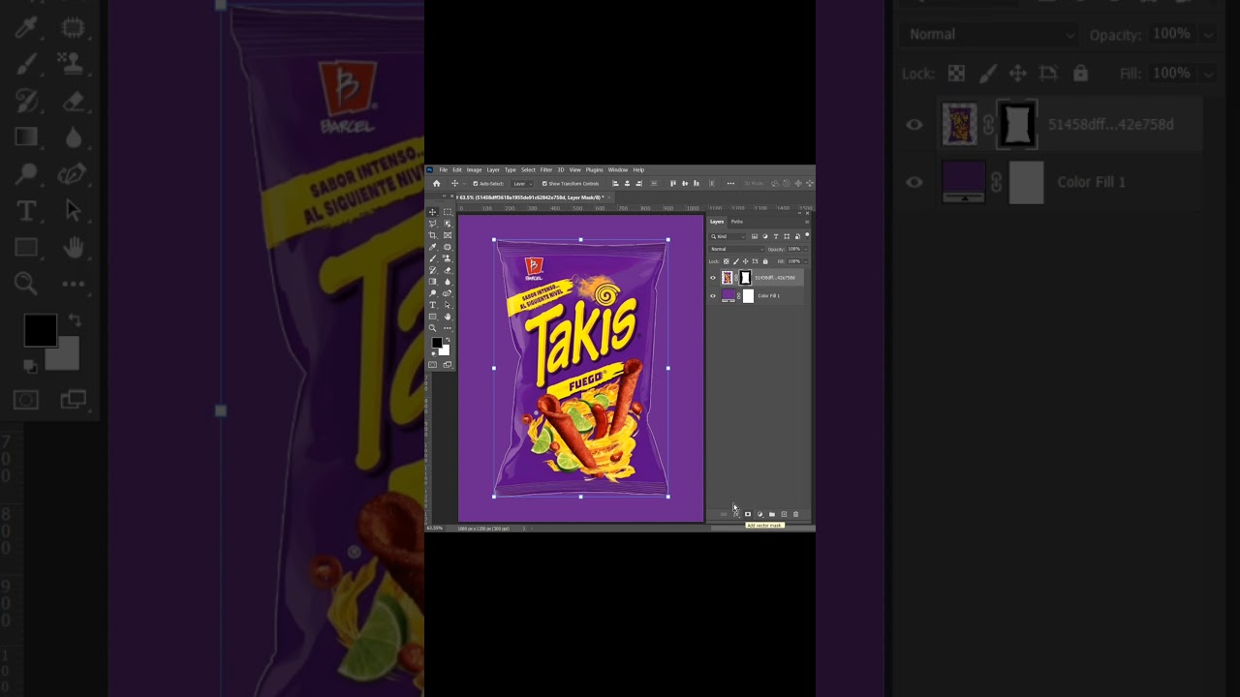Image resolution: width=1240 pixels, height=697 pixels.
Task: Click Add layer style fx icon
Action: point(735,514)
